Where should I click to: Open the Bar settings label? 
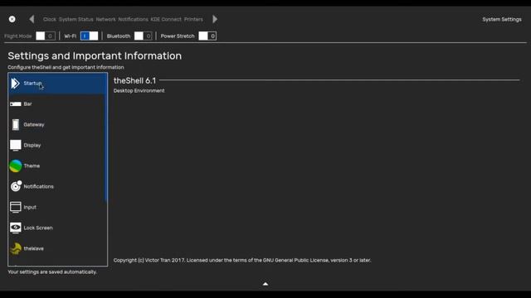click(27, 104)
